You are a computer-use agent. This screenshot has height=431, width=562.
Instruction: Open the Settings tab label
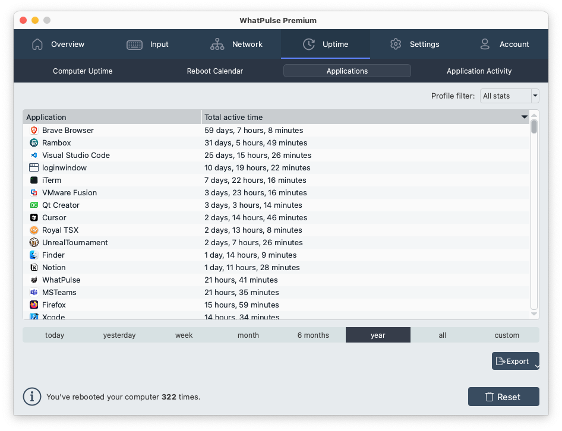[425, 45]
